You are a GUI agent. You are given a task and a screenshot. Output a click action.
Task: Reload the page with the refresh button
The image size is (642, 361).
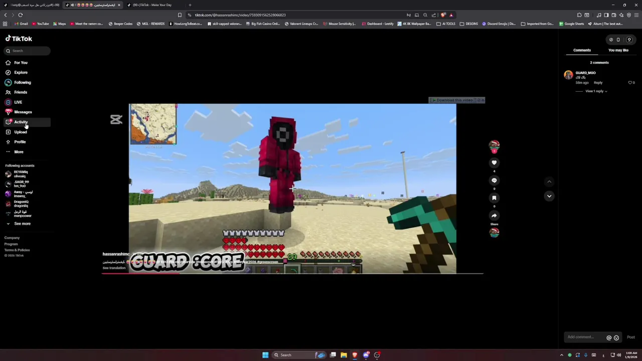(x=21, y=15)
